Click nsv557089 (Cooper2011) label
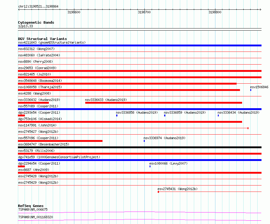 (x=38, y=106)
